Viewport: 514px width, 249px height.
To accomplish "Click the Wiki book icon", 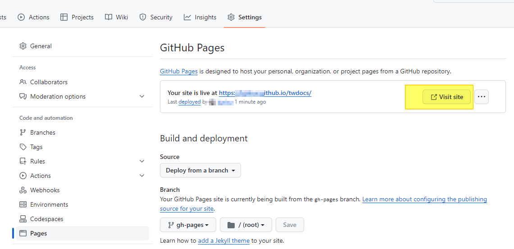I will 109,17.
